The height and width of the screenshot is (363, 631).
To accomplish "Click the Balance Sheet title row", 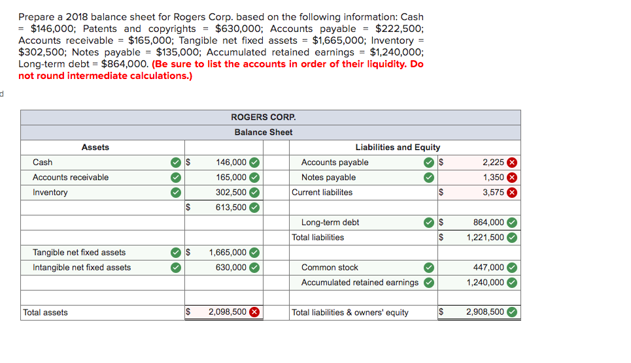I will (x=271, y=133).
